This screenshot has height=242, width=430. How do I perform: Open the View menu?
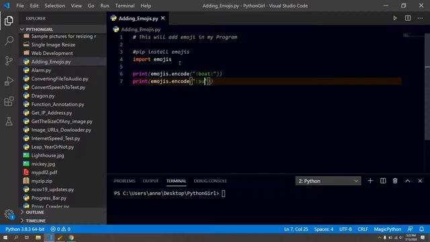pyautogui.click(x=76, y=5)
